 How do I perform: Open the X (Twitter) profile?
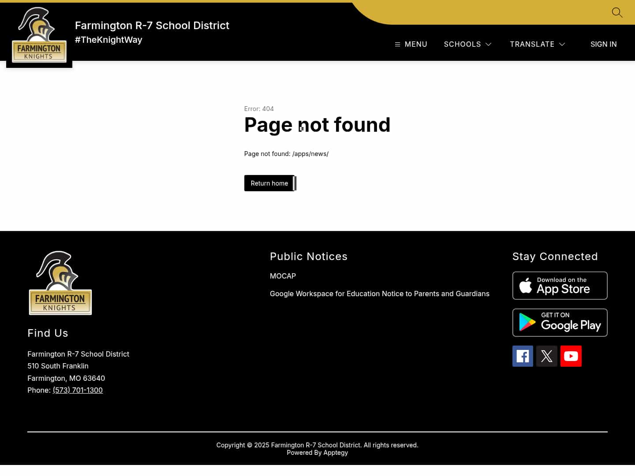tap(547, 356)
